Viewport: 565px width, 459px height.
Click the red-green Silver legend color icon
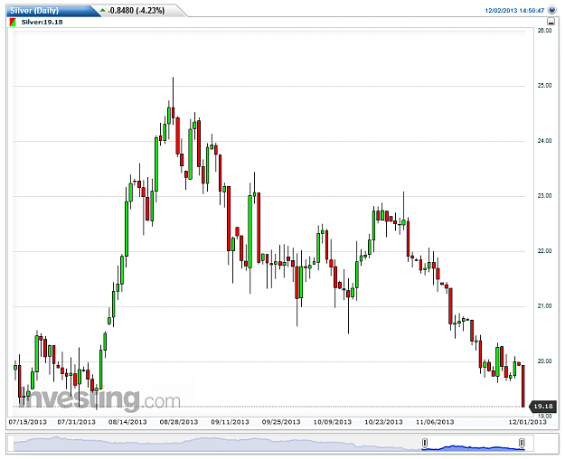13,23
